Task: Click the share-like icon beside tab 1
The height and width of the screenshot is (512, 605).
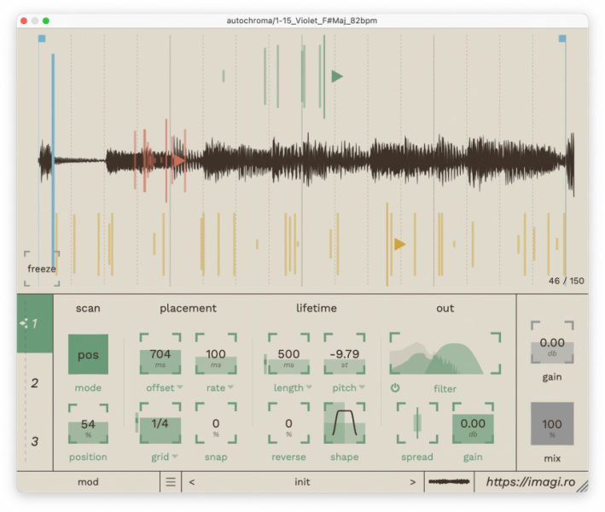Action: (24, 323)
